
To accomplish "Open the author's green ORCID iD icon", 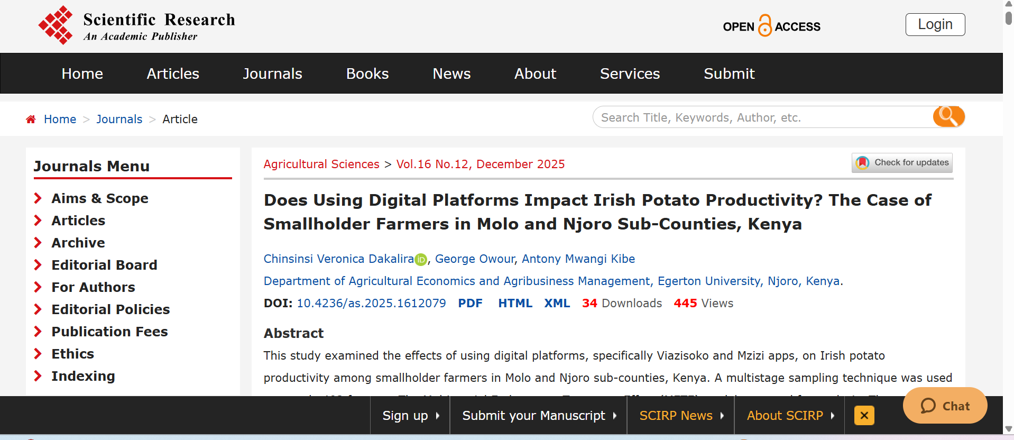I will click(421, 260).
